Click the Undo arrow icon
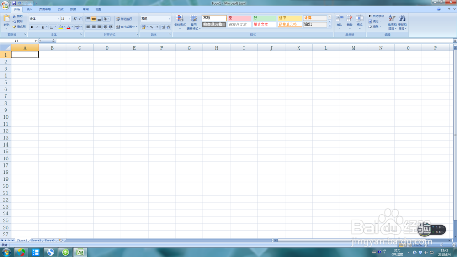Image resolution: width=457 pixels, height=257 pixels. [x=19, y=3]
